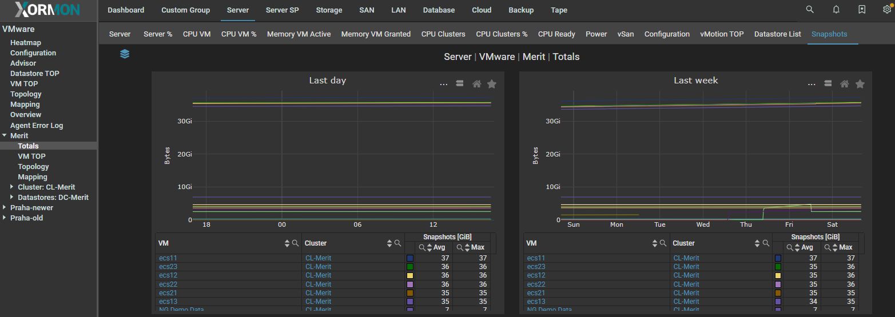This screenshot has width=895, height=317.
Task: Click the star icon on Last day graph
Action: (x=492, y=84)
